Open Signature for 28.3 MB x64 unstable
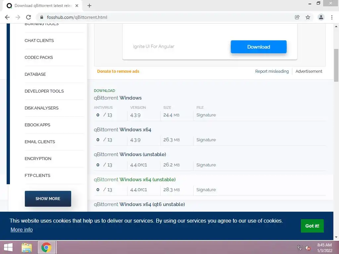The image size is (339, 254). pyautogui.click(x=206, y=190)
